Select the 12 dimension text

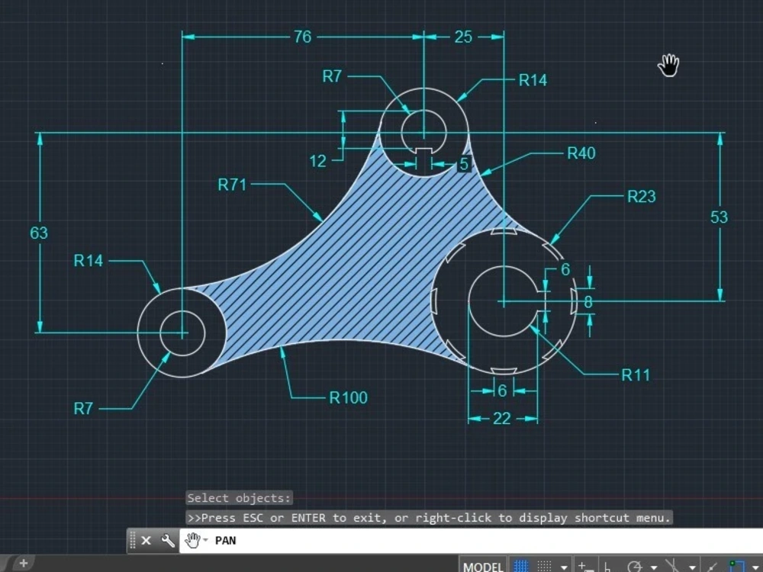[x=317, y=162]
